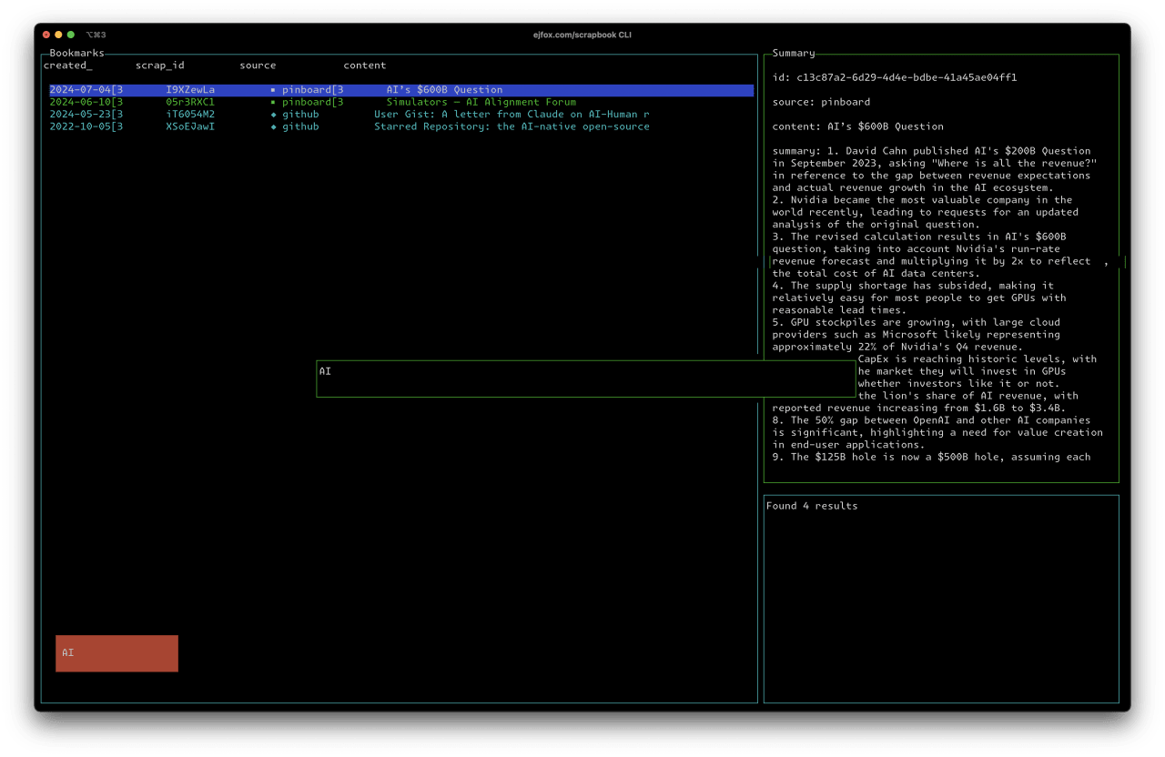Focus the outlined search box containing AI
The width and height of the screenshot is (1165, 757).
pyautogui.click(x=586, y=378)
